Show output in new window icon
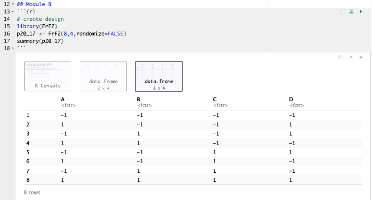This screenshot has height=200, width=372. (341, 57)
